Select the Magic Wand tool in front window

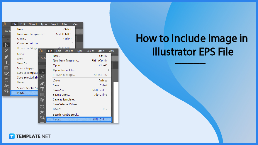coord(42,77)
